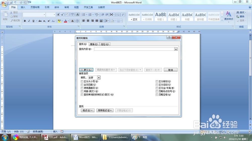Click the sort icon
Screen dimensions: 252x141
[118, 15]
